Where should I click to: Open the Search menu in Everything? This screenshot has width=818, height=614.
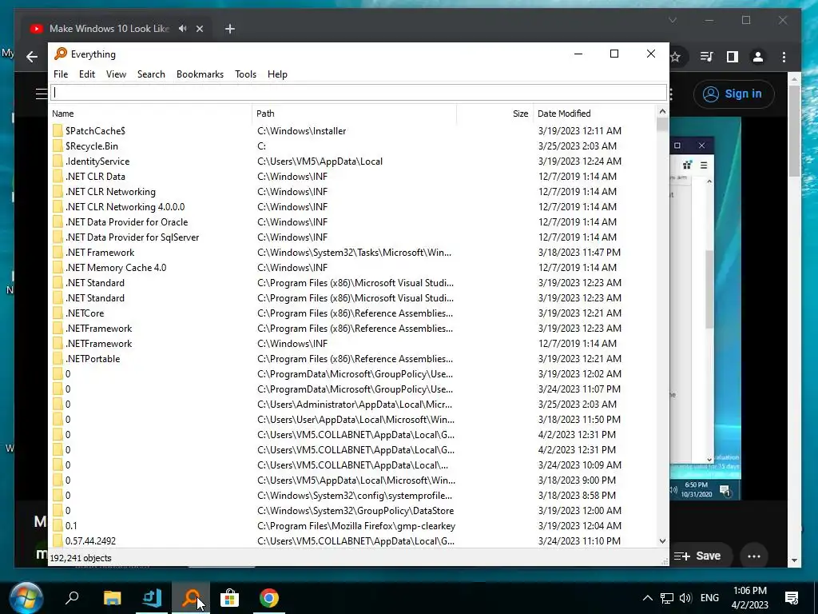(151, 74)
